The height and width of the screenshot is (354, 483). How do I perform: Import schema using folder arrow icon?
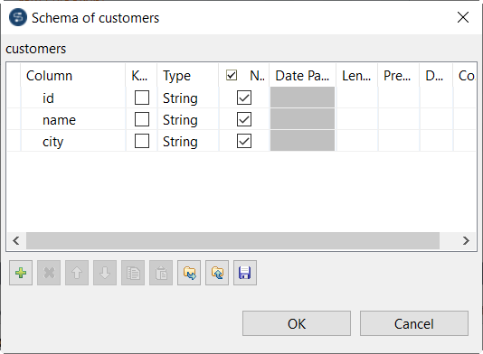(x=189, y=273)
